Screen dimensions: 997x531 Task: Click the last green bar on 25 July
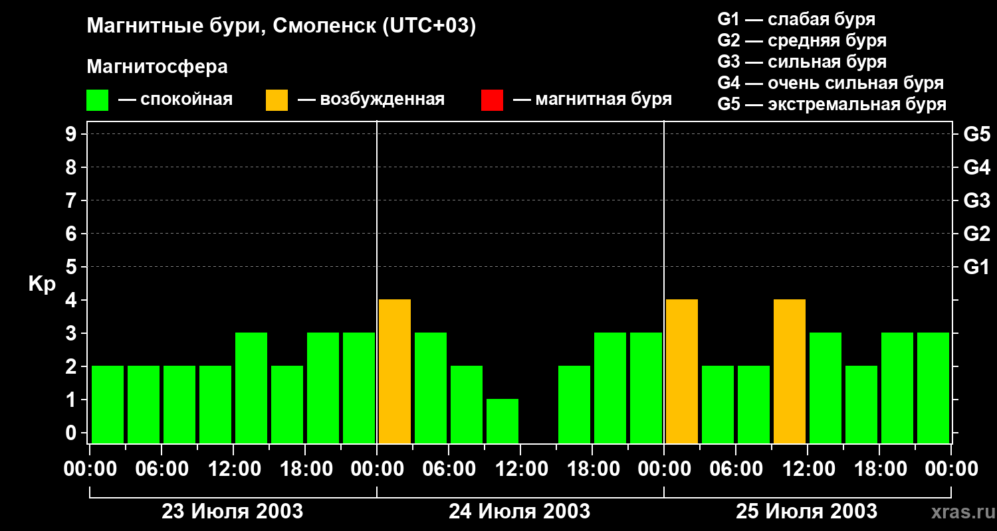(x=933, y=388)
